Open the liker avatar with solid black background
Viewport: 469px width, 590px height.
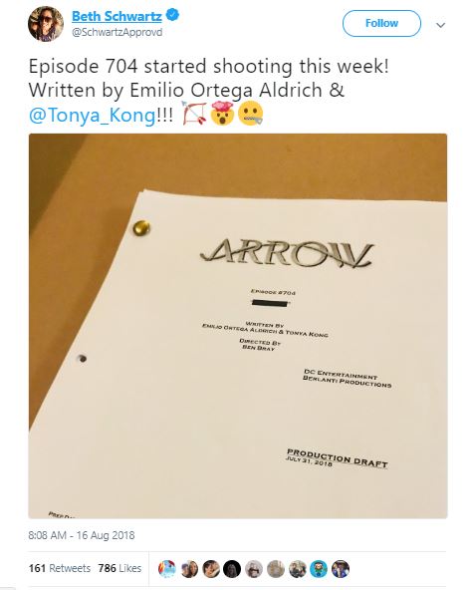232,569
